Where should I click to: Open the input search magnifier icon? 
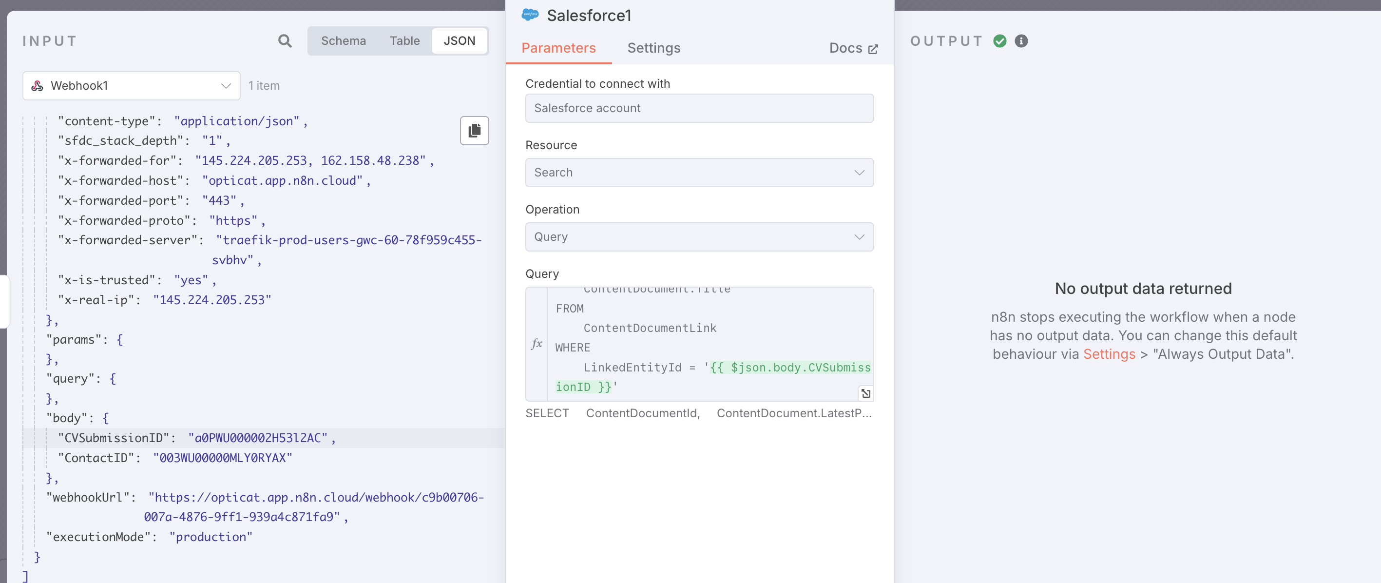point(285,41)
